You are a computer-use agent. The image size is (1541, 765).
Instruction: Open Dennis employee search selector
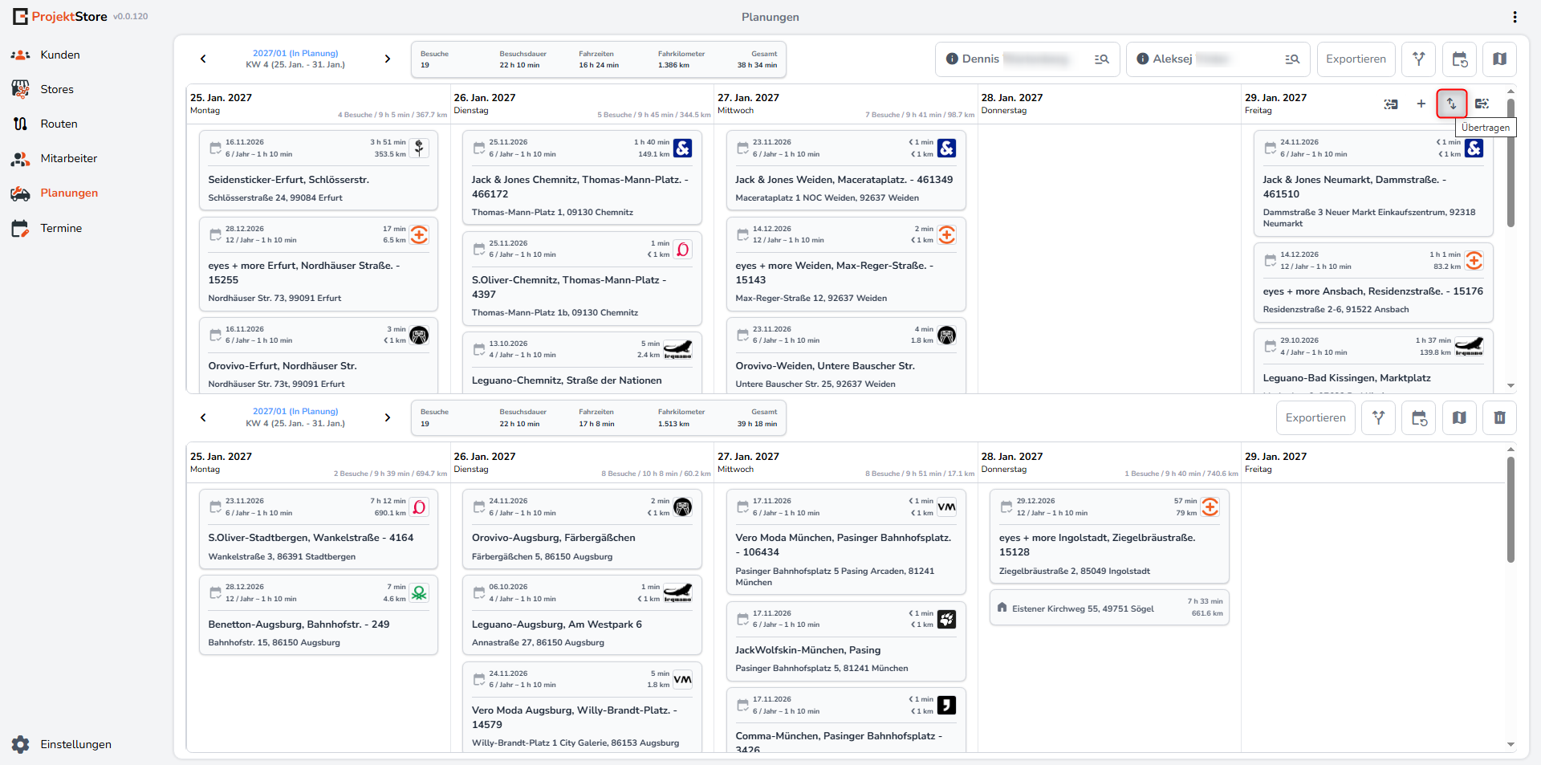[x=1027, y=59]
